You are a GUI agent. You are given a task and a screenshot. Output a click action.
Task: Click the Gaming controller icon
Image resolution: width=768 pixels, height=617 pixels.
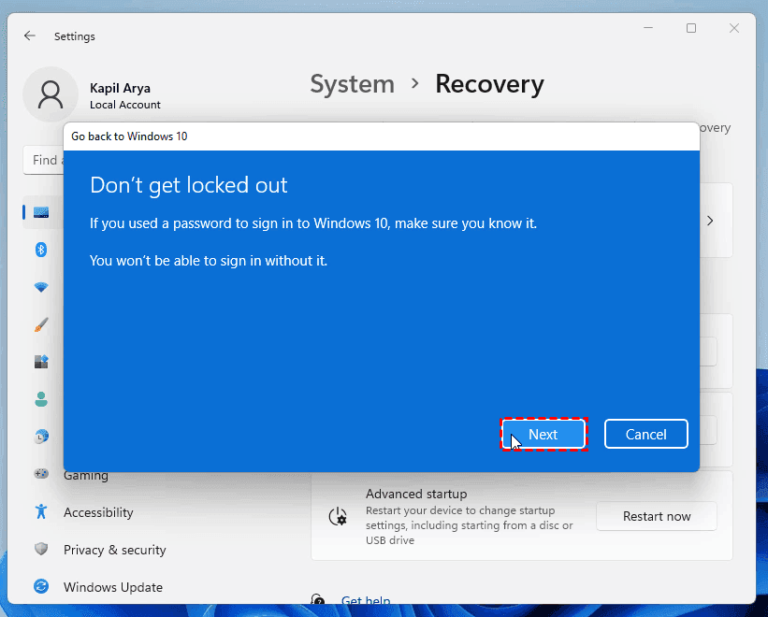click(x=41, y=474)
